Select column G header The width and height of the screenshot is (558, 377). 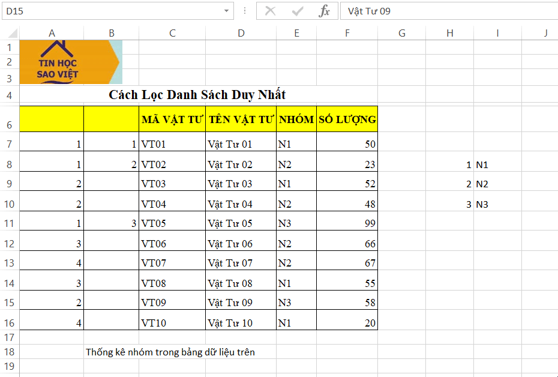pyautogui.click(x=402, y=33)
